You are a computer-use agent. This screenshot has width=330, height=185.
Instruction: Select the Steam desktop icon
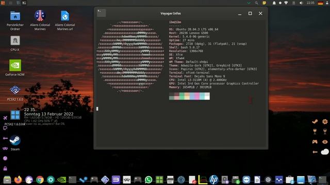click(x=15, y=143)
